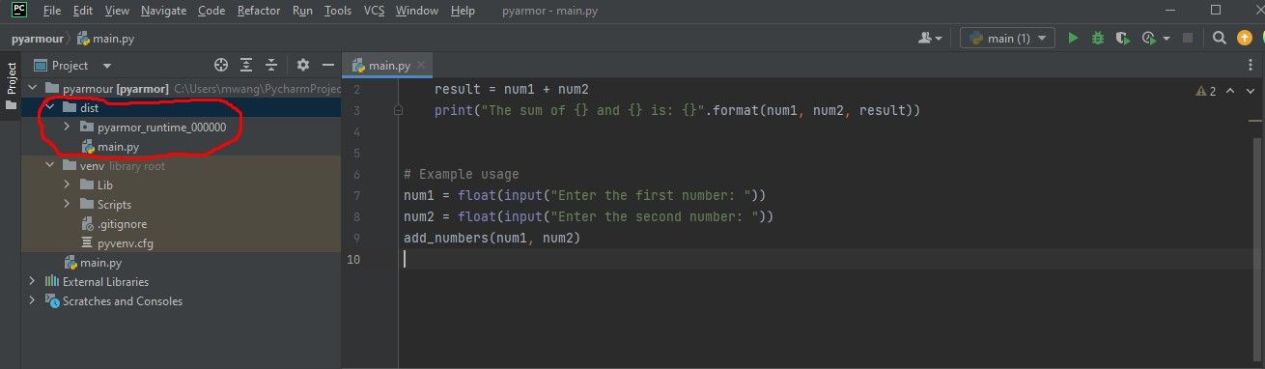Collapse all icon in Project panel
Screen dimensions: 1265x369
[272, 65]
